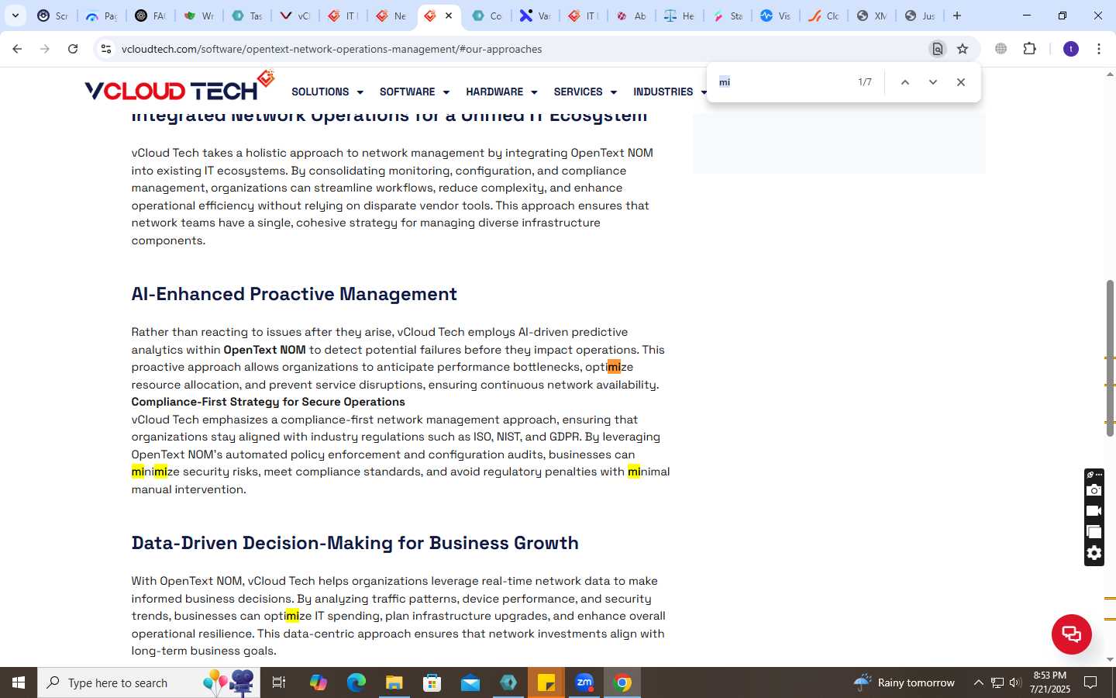
Task: Open the Chrome profile avatar
Action: (x=1071, y=49)
